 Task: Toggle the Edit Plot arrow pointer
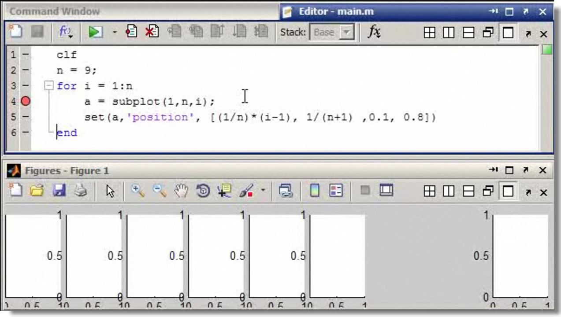110,191
